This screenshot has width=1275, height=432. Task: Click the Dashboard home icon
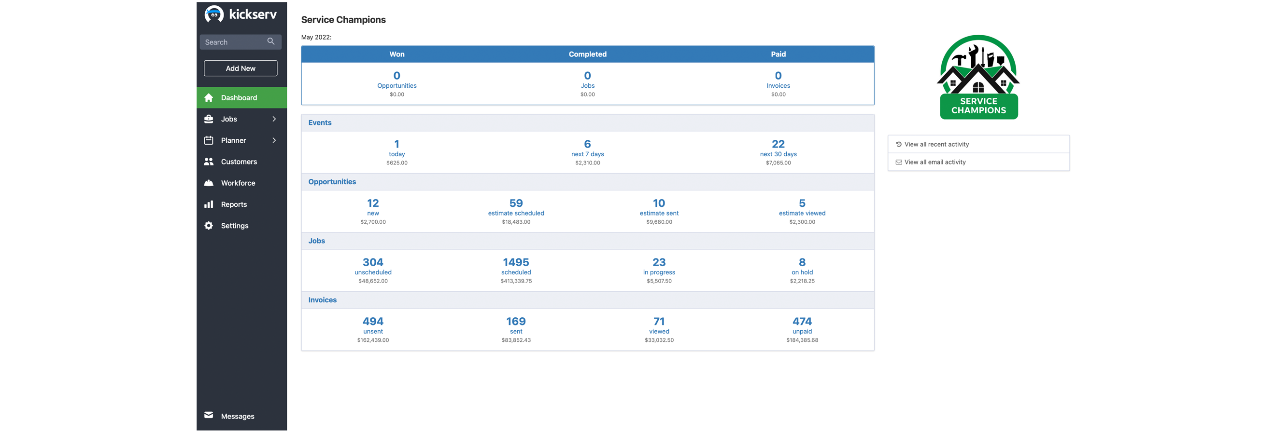209,98
